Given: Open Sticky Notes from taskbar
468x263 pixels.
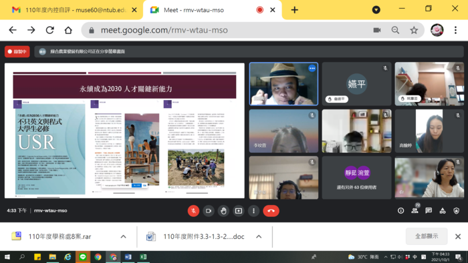Looking at the screenshot, I should 37,257.
